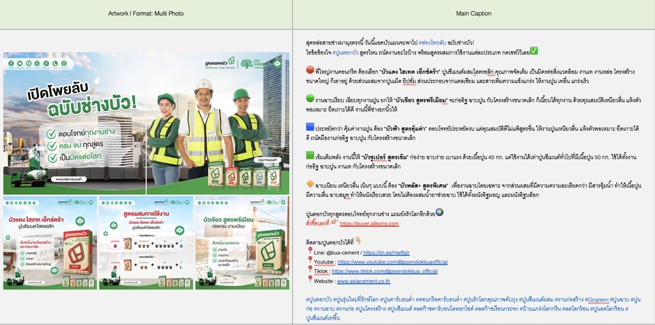Image resolution: width=655 pixels, height=325 pixels.
Task: Click the red circle emoji before บัวแดง paragraph
Action: tap(310, 70)
